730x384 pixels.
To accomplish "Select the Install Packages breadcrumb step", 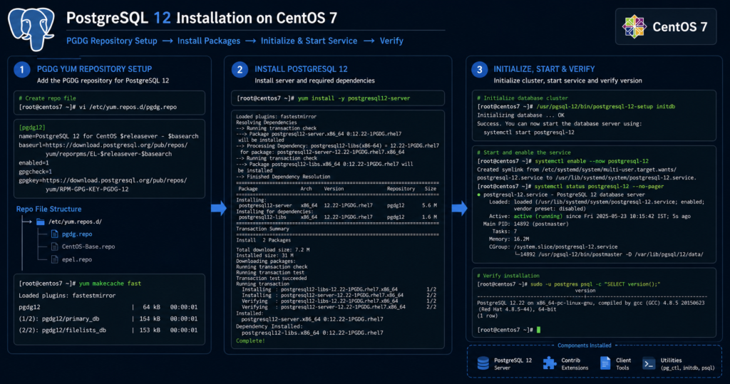I will point(209,41).
